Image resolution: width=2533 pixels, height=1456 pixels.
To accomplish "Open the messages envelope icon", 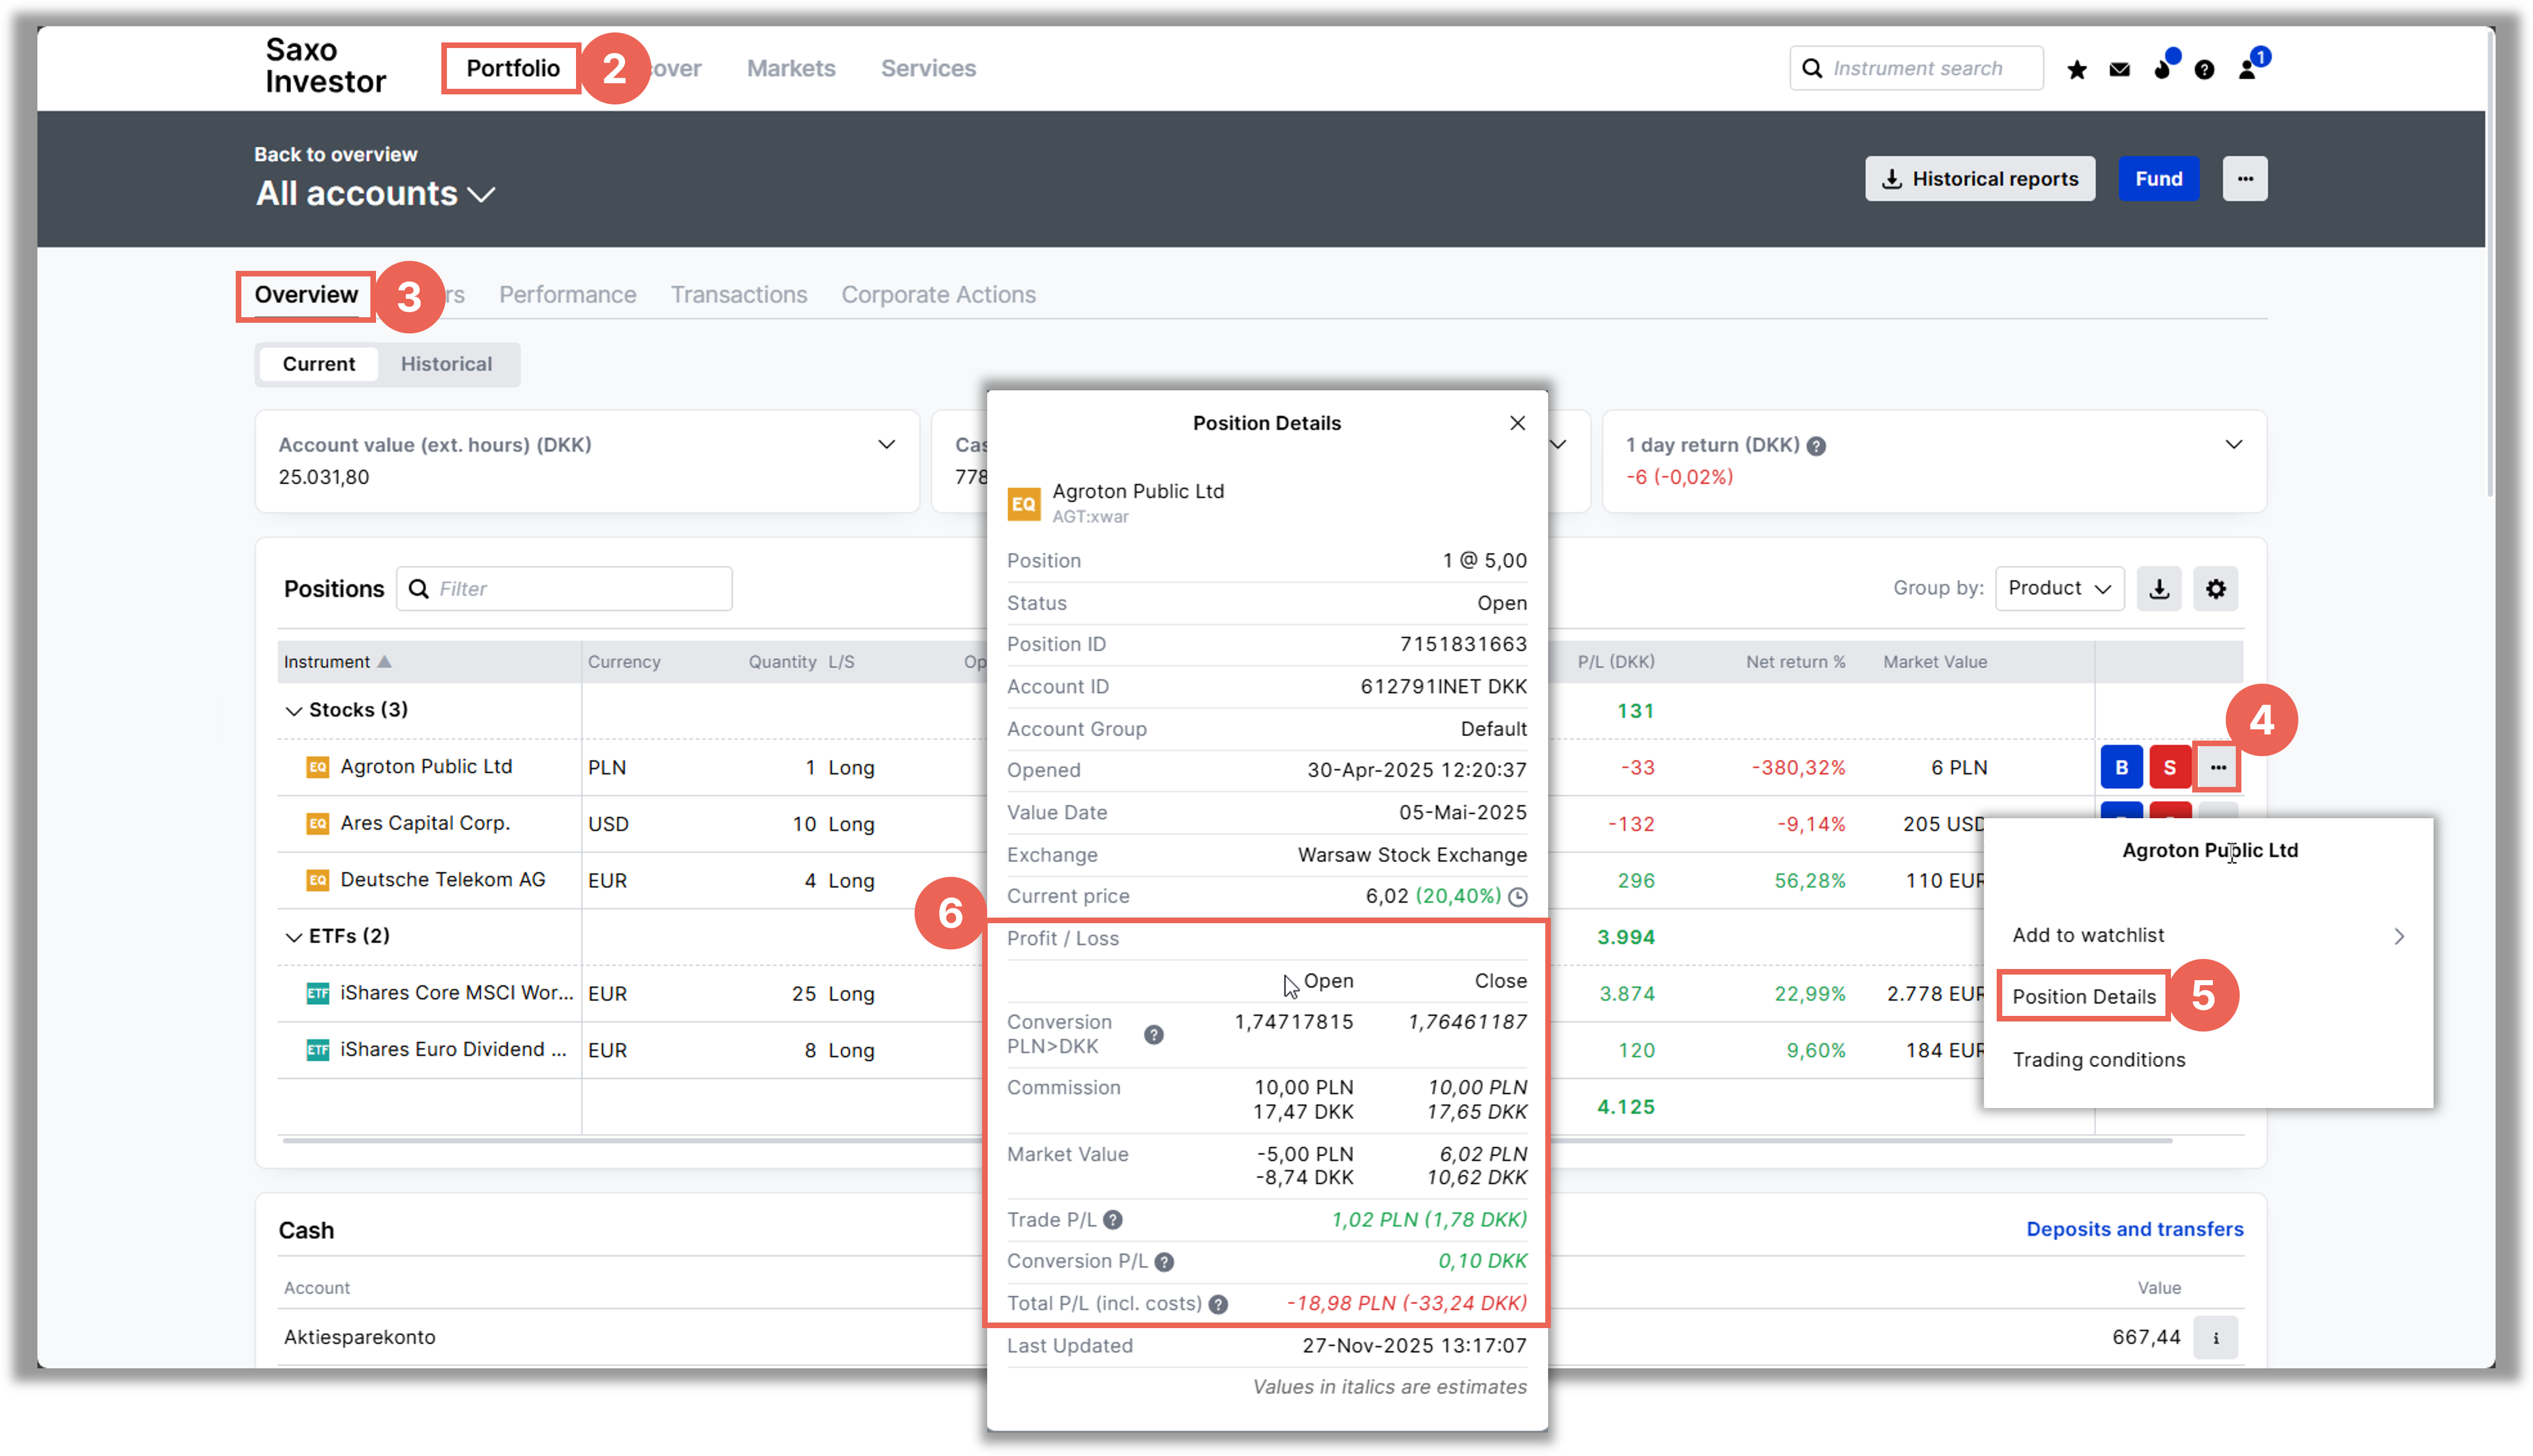I will pyautogui.click(x=2119, y=69).
